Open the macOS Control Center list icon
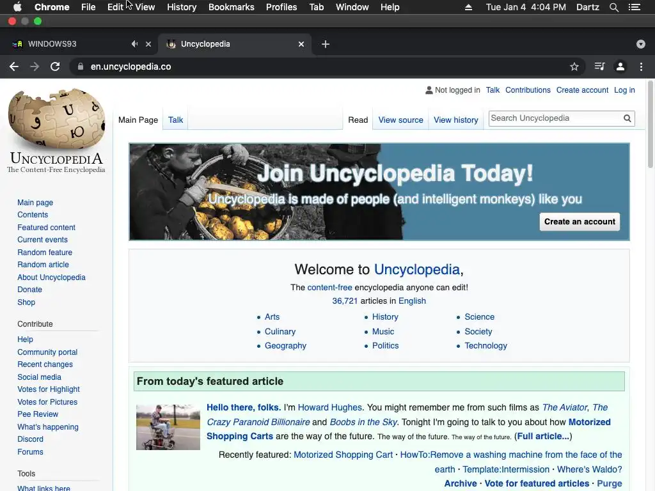The height and width of the screenshot is (491, 655). 634,7
